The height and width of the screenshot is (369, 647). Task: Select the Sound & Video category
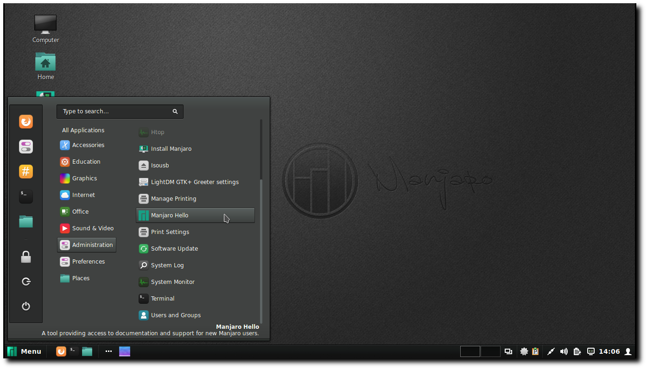87,228
